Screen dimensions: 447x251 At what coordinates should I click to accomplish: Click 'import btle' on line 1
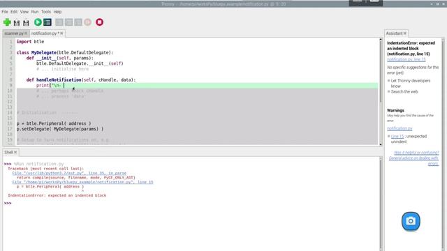[30, 42]
